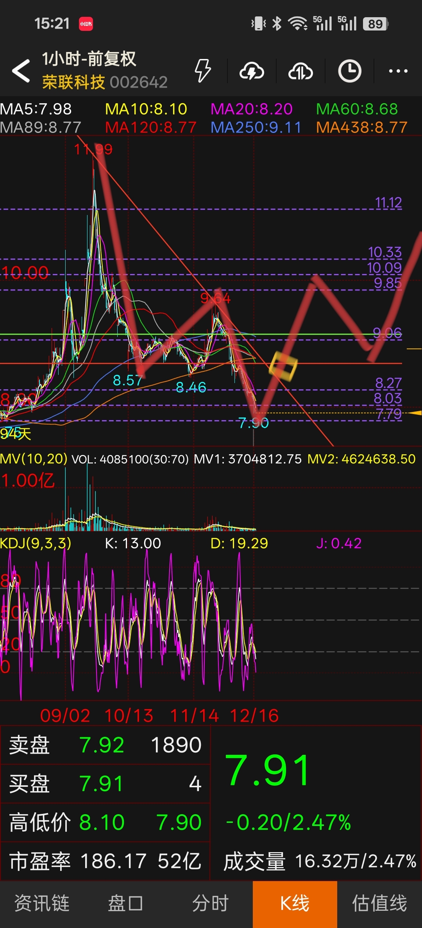422x928 pixels.
Task: Tap the 9.64 peak price label
Action: click(215, 298)
